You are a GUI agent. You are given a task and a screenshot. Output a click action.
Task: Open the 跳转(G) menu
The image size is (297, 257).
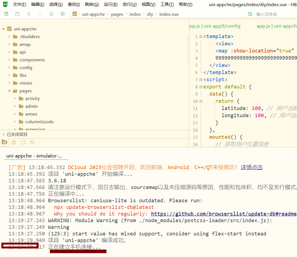point(92,4)
